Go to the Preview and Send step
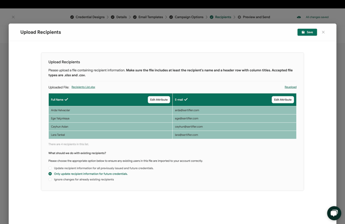The width and height of the screenshot is (345, 224). (254, 17)
